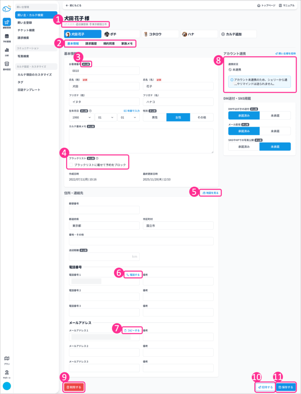The width and height of the screenshot is (301, 394).
Task: Select 男性 for gender
Action: [x=154, y=117]
